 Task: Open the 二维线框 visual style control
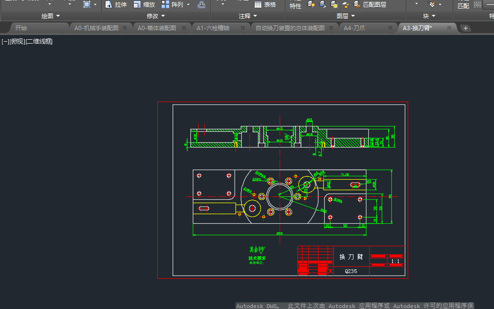[38, 42]
